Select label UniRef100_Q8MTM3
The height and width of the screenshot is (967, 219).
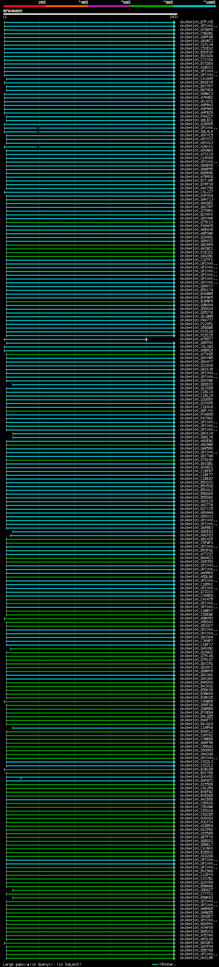196,343
